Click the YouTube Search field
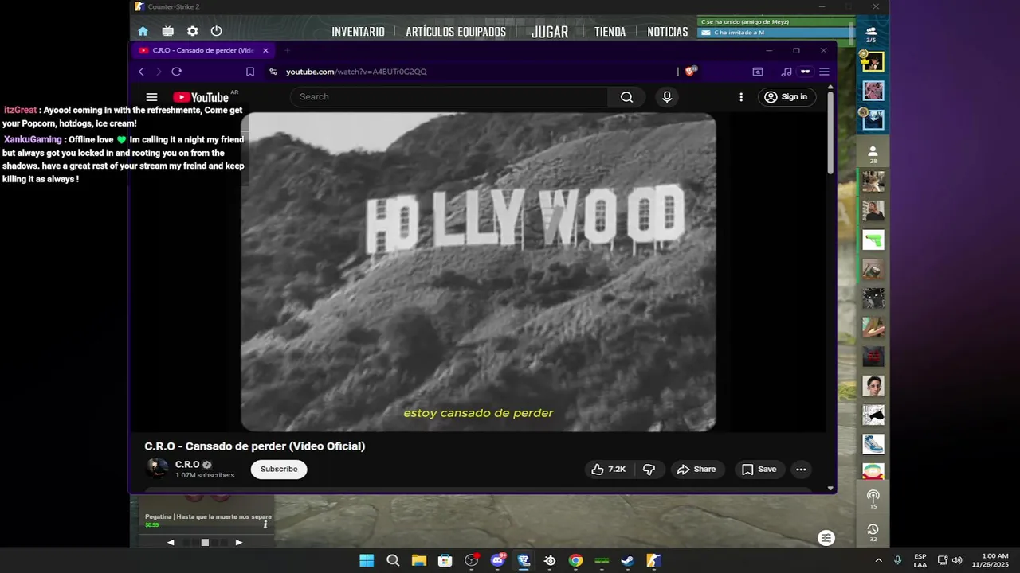Image resolution: width=1020 pixels, height=573 pixels. point(450,97)
